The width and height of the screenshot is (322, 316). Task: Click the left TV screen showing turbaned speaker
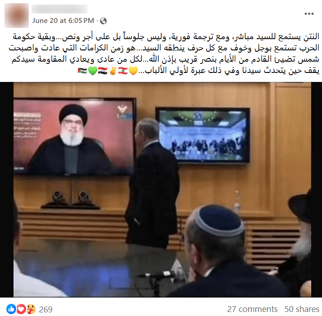click(x=75, y=136)
